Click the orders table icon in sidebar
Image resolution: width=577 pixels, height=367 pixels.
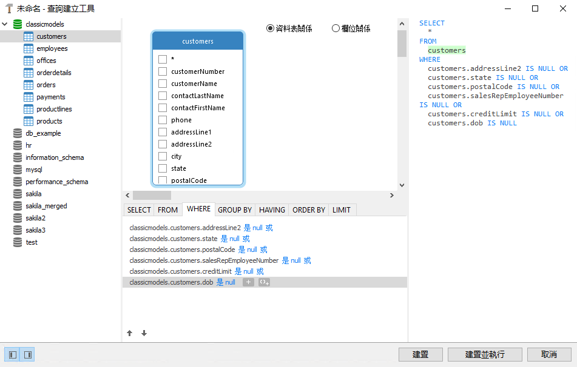pos(29,84)
